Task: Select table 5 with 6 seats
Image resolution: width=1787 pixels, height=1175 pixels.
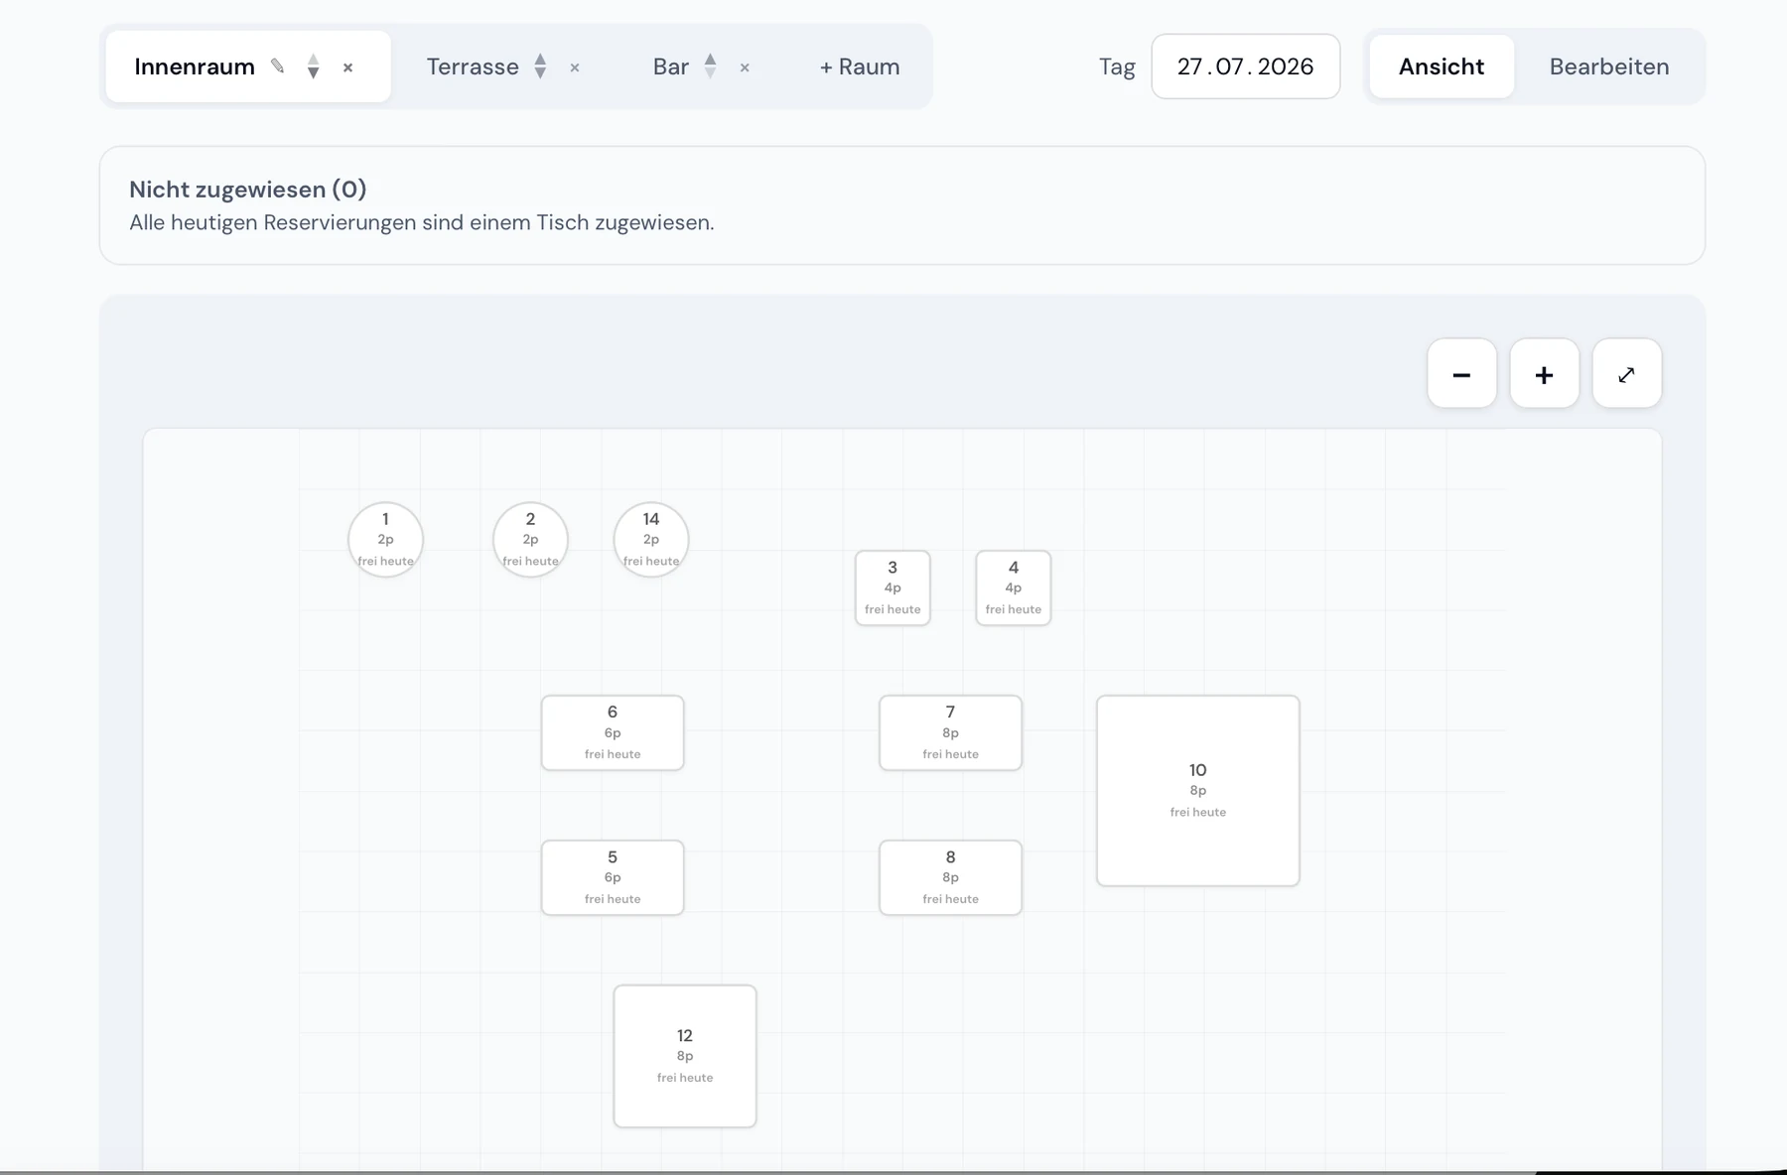Action: click(613, 877)
